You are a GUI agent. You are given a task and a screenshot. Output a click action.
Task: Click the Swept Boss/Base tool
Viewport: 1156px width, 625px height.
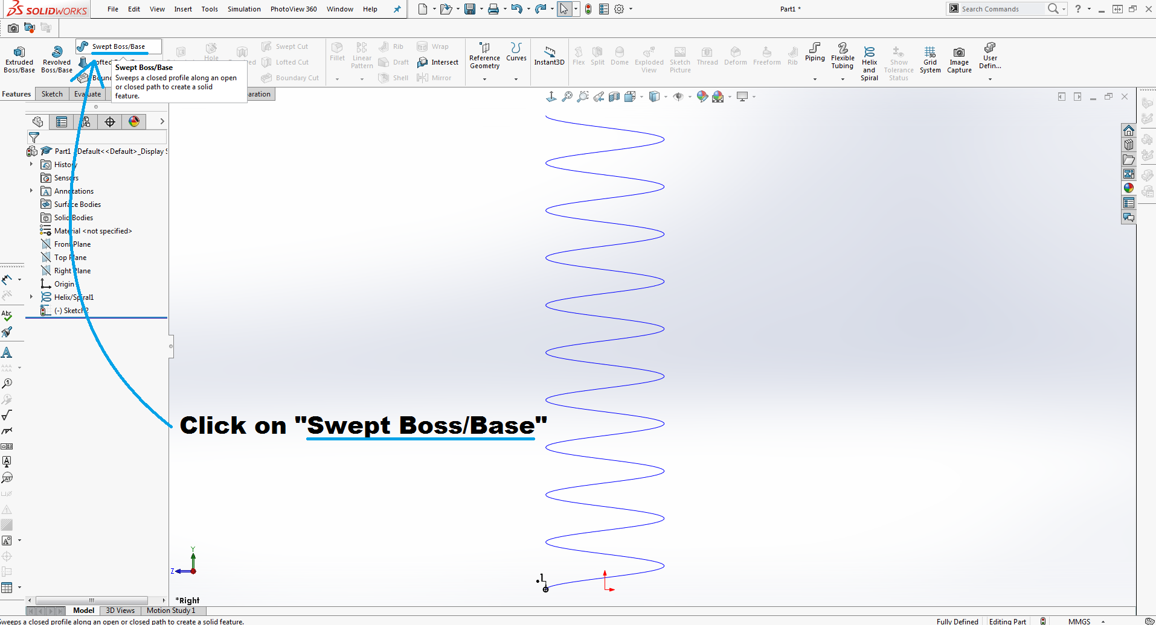pyautogui.click(x=118, y=46)
